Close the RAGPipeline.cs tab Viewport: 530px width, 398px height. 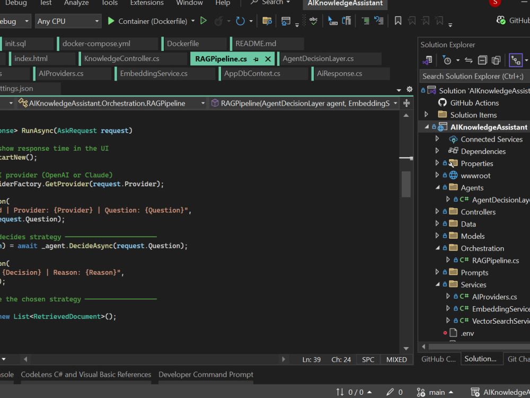(268, 59)
